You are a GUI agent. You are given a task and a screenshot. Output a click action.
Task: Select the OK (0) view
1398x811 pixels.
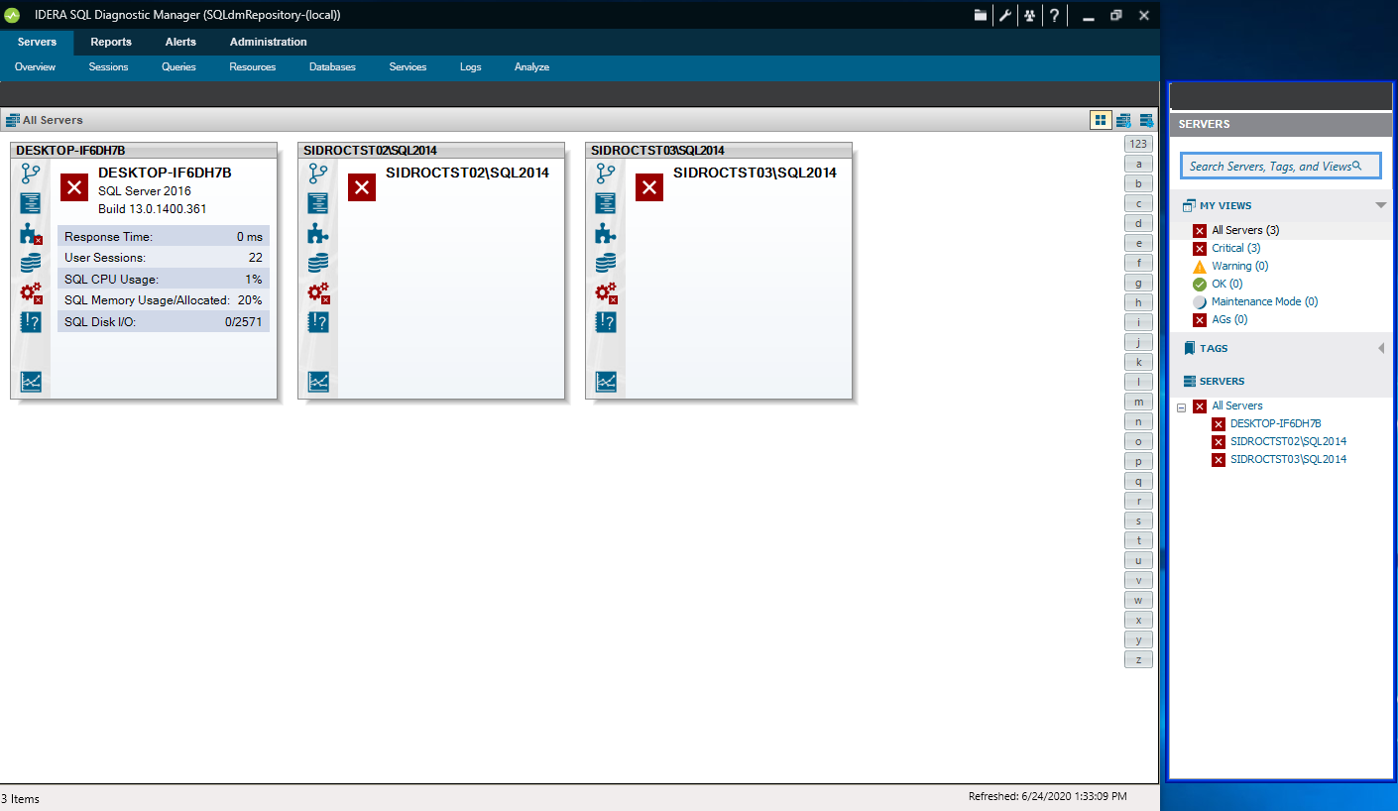tap(1227, 284)
